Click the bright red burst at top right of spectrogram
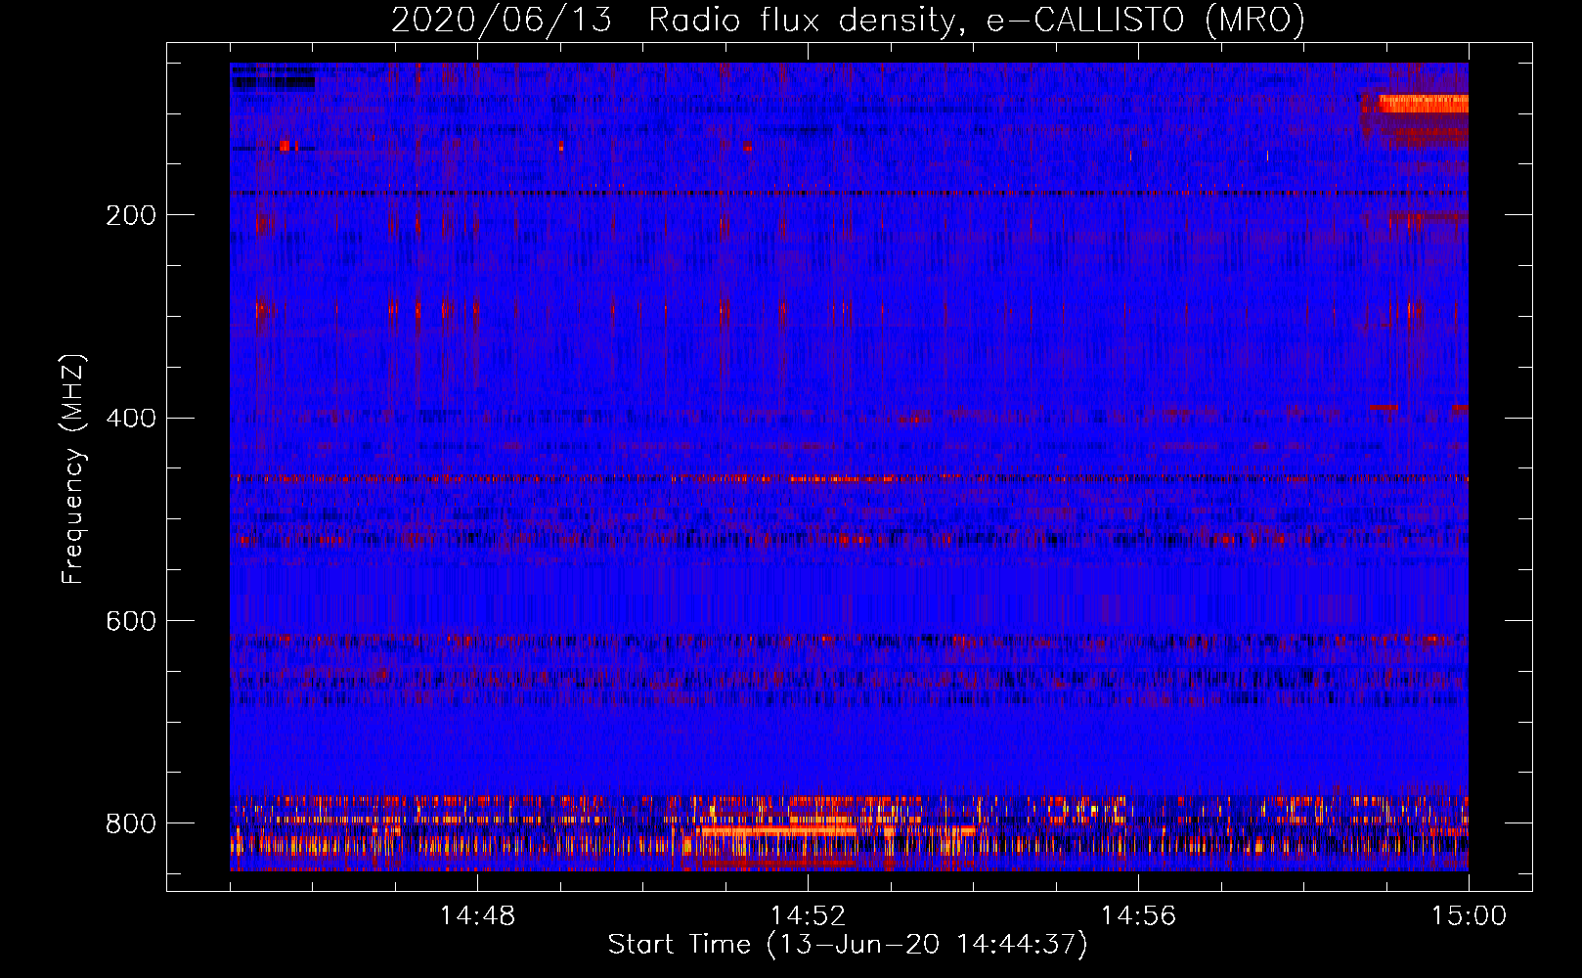The image size is (1582, 978). (x=1422, y=104)
